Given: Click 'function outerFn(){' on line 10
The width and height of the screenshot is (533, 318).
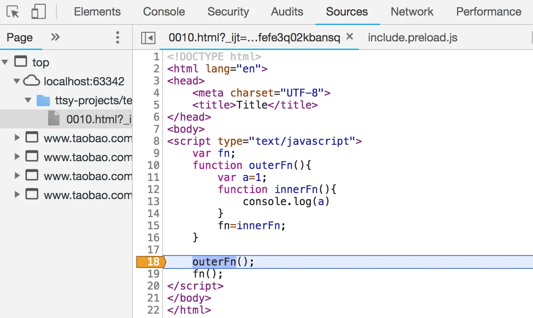Looking at the screenshot, I should coord(252,165).
